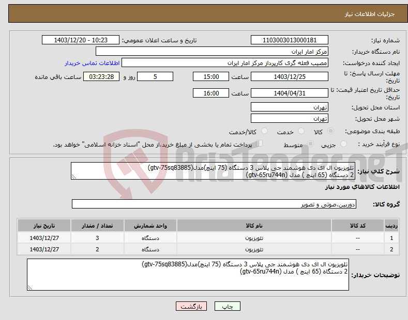
Task: Click the price validity date 1404/04/31
Action: pos(290,93)
